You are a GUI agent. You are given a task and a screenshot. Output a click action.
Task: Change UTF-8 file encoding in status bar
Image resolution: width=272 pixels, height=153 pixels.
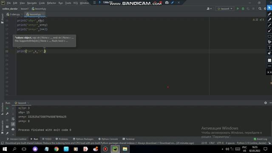click(x=220, y=143)
